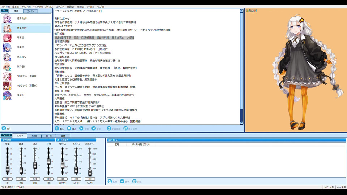Select the 結月ゆかり voice avatar
This screenshot has width=347, height=195.
click(7, 19)
